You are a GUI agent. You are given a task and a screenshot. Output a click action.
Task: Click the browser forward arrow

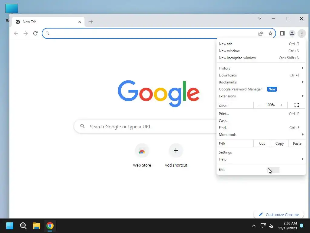pos(26,33)
